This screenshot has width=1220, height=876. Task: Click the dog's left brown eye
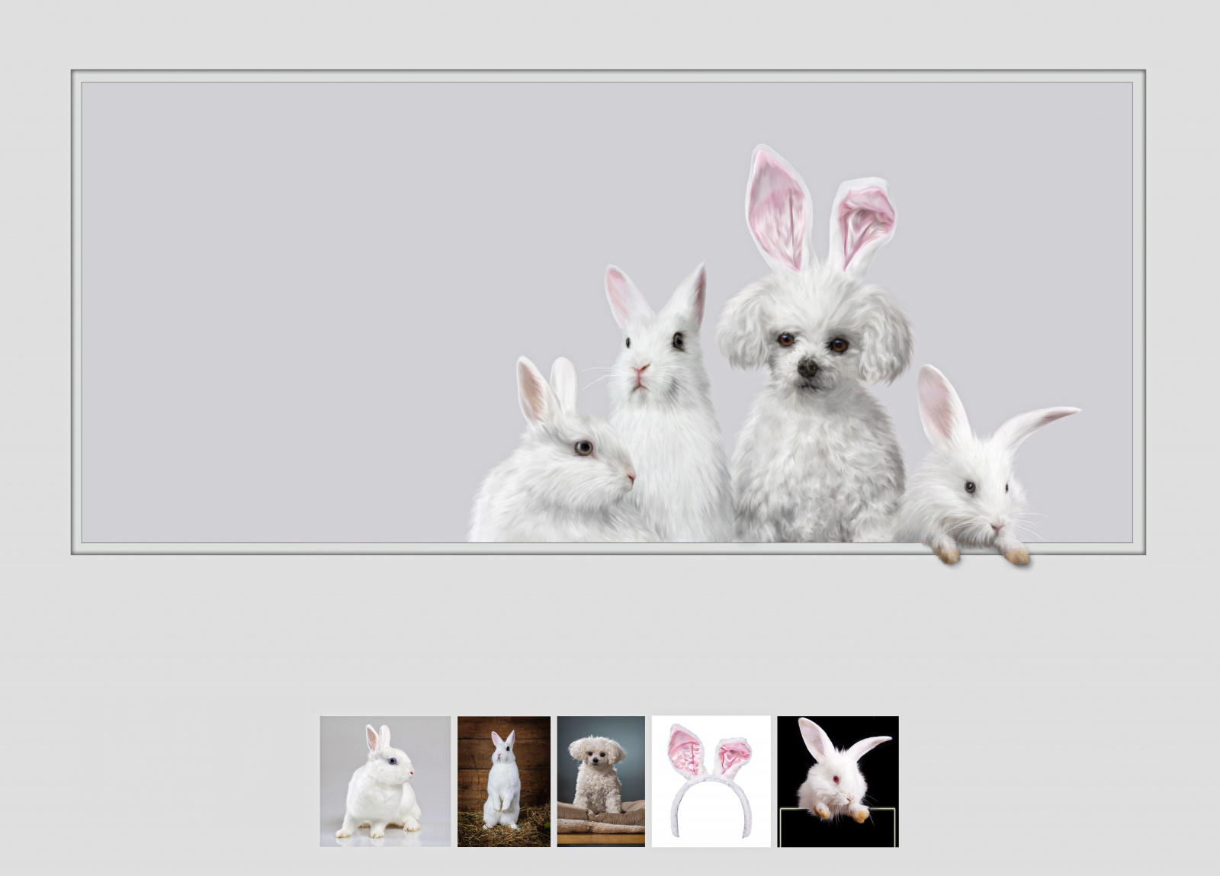coord(785,339)
